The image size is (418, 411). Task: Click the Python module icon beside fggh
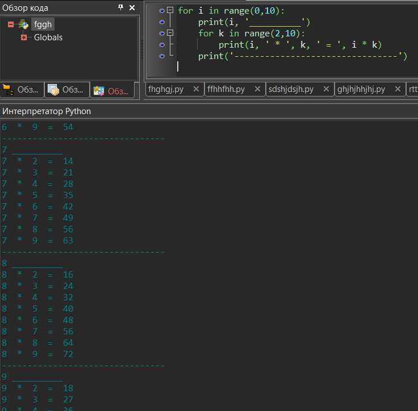(x=23, y=24)
